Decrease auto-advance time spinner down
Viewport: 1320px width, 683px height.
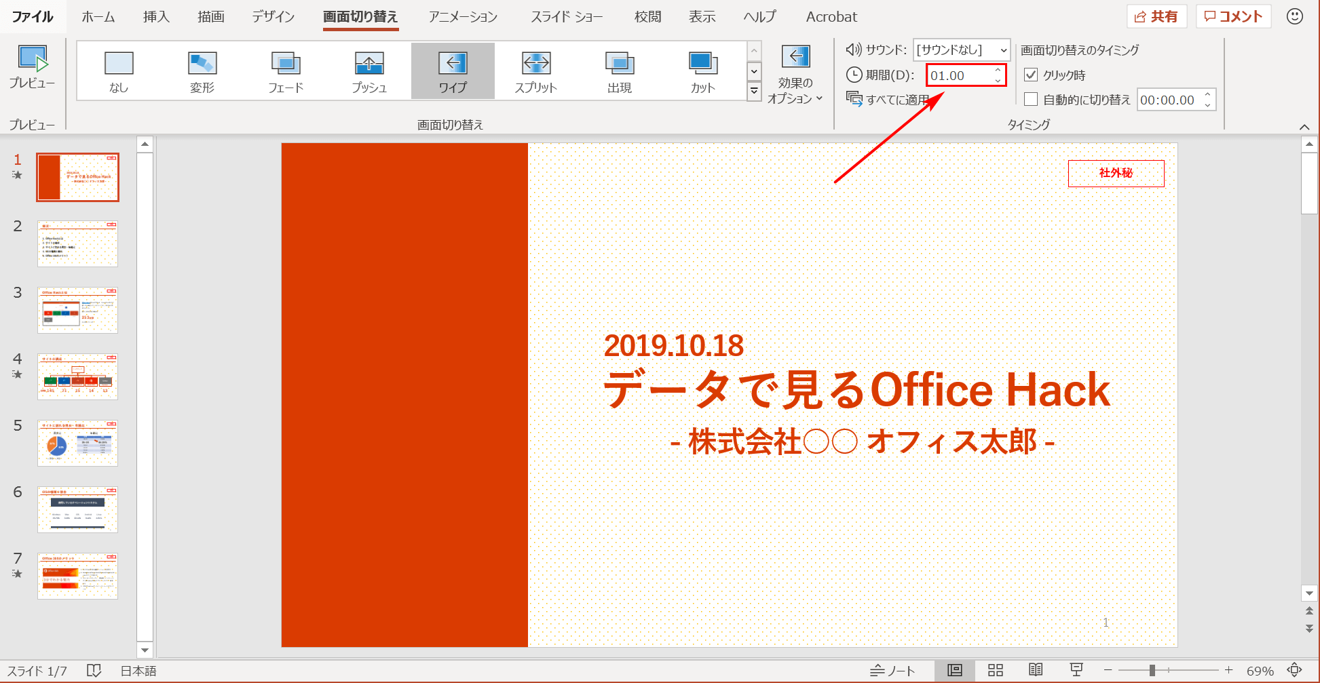point(1207,105)
